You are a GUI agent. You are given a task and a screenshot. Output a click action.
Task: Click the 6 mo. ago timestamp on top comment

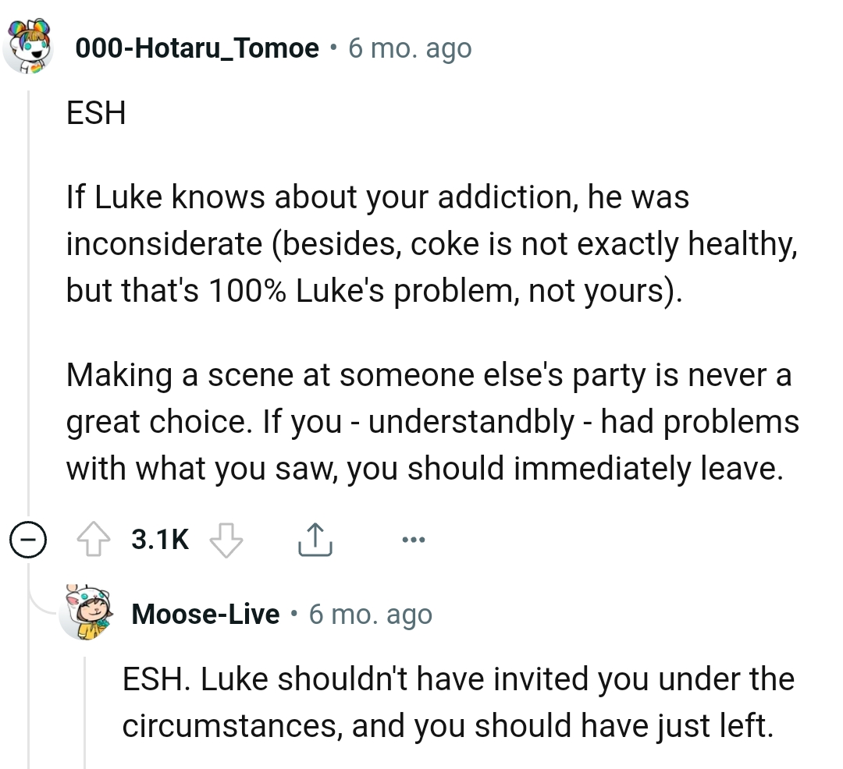coord(410,47)
